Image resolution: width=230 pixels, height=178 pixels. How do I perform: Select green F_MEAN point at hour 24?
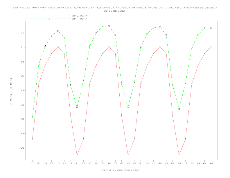point(83,81)
